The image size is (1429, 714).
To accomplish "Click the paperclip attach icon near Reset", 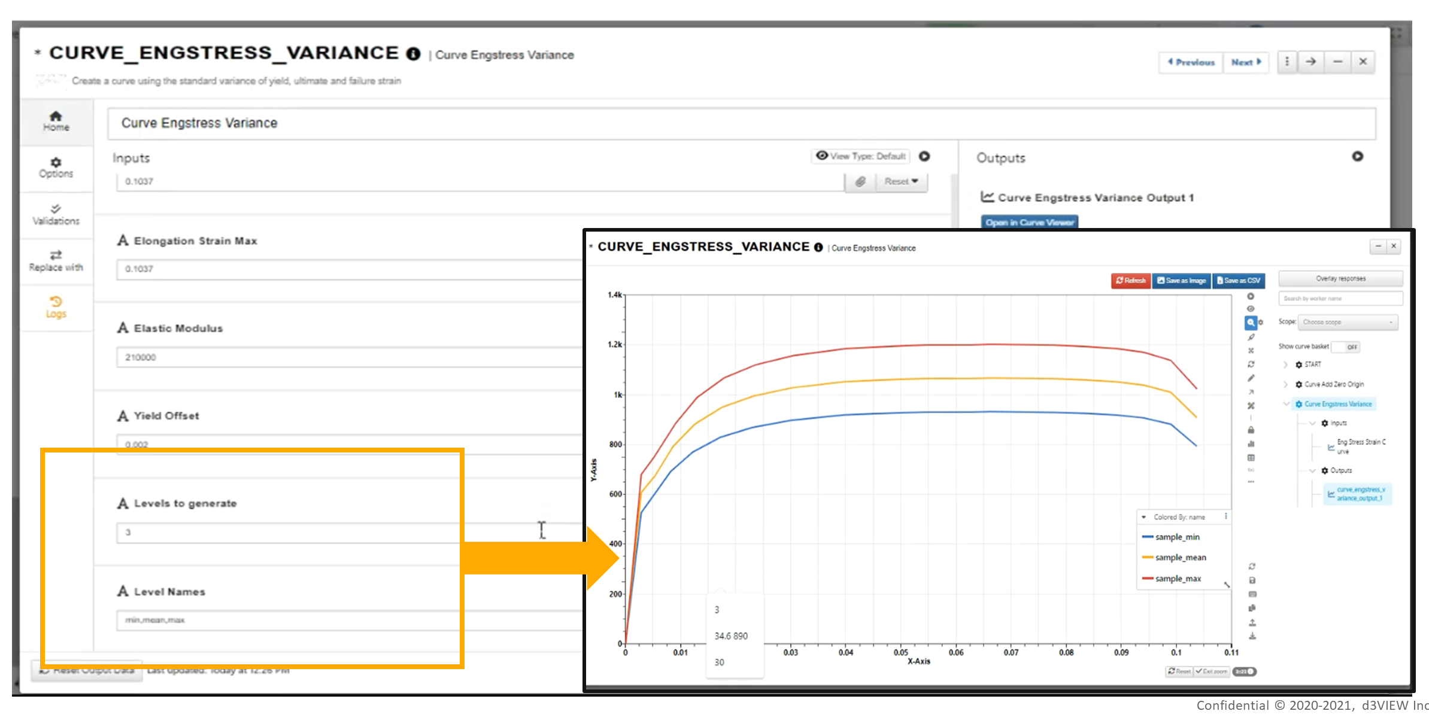I will (x=860, y=181).
